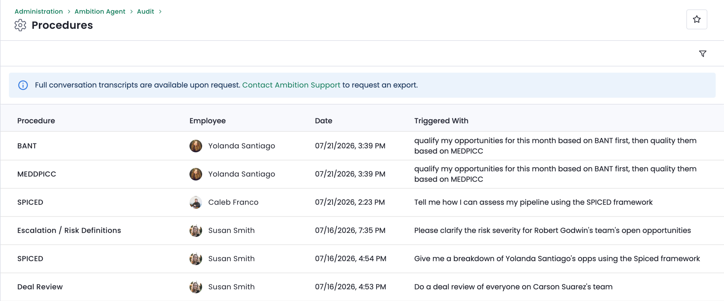The width and height of the screenshot is (724, 301).
Task: Select the Escalation / Risk Definitions row
Action: click(362, 231)
